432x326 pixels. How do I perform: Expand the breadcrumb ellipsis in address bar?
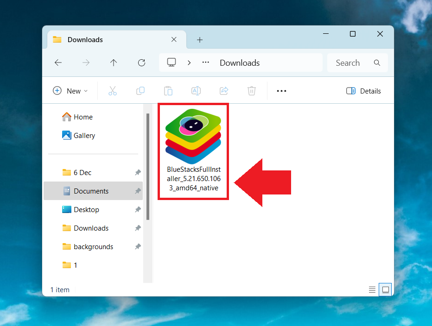[x=205, y=62]
